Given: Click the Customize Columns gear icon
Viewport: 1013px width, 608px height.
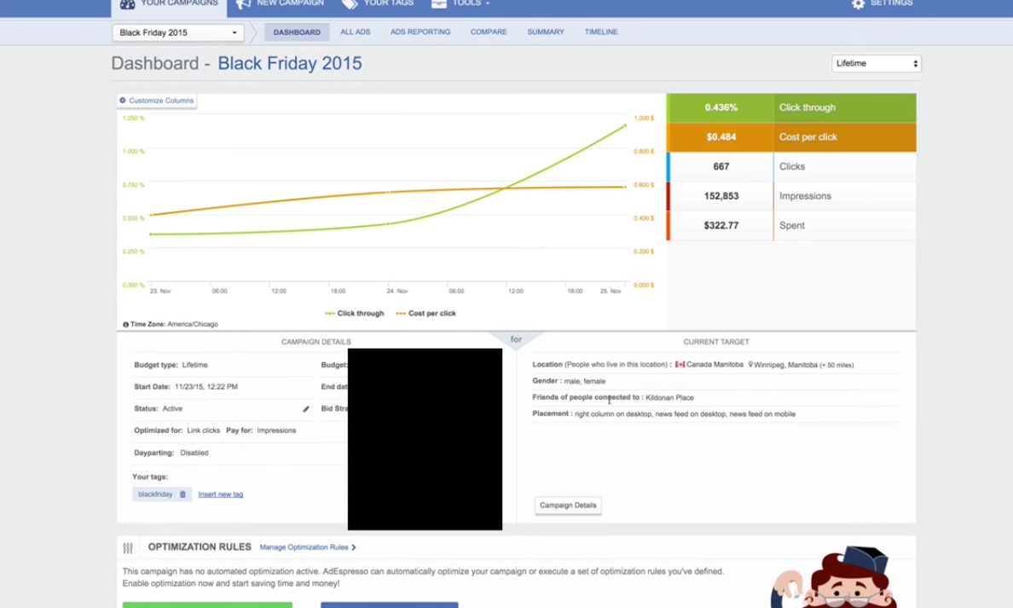Looking at the screenshot, I should (123, 101).
